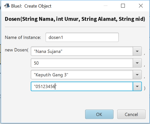Click the closing parenthesis after the nid field
150x124 pixels.
point(144,88)
